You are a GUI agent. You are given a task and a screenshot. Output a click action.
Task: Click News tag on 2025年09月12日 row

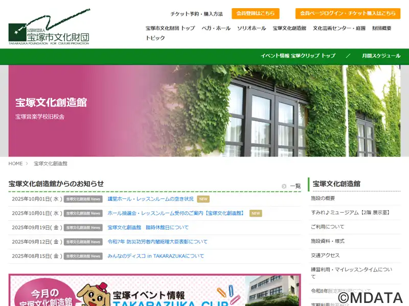coord(83,242)
